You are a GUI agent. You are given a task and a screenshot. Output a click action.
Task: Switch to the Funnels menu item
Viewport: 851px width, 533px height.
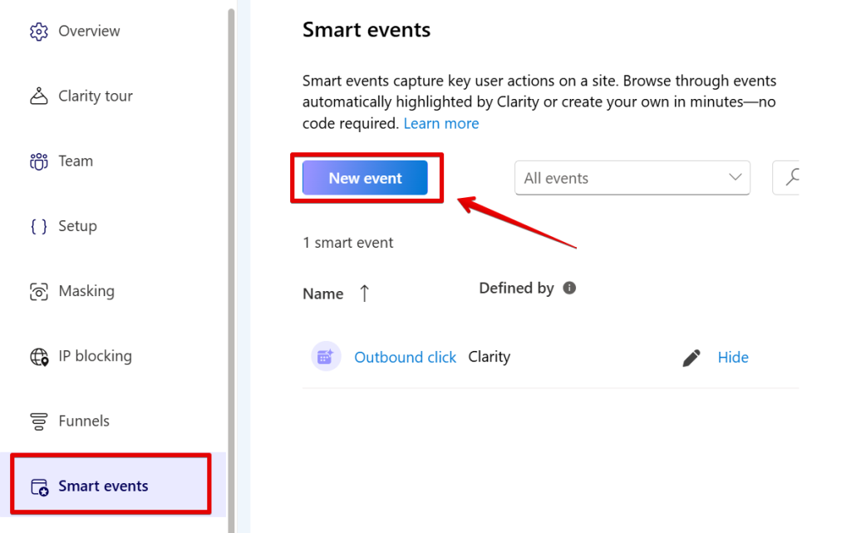[x=84, y=422]
